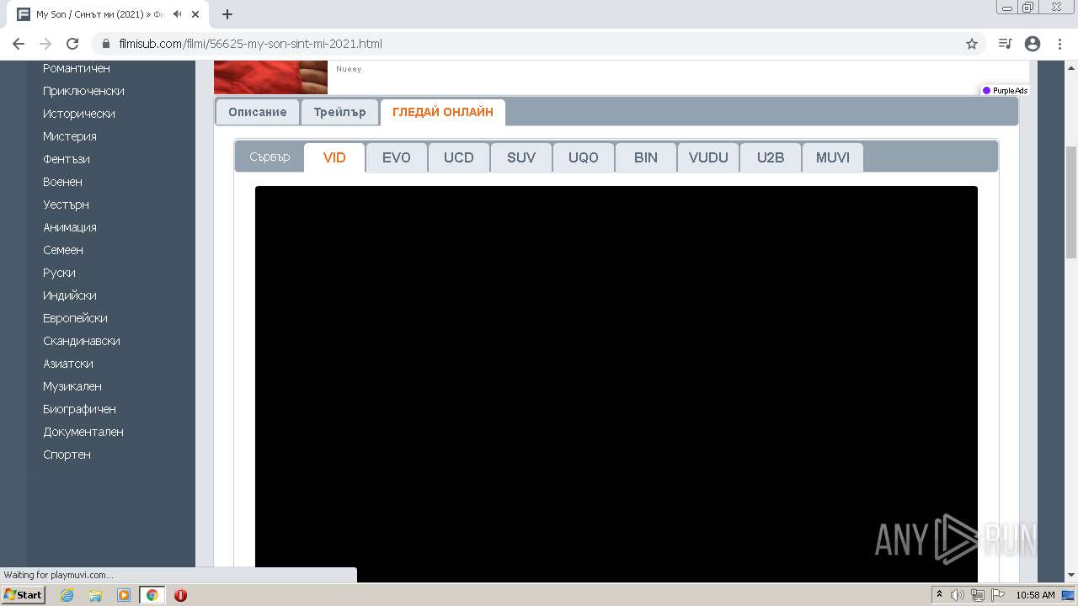Bookmark this page with star icon

click(x=972, y=44)
